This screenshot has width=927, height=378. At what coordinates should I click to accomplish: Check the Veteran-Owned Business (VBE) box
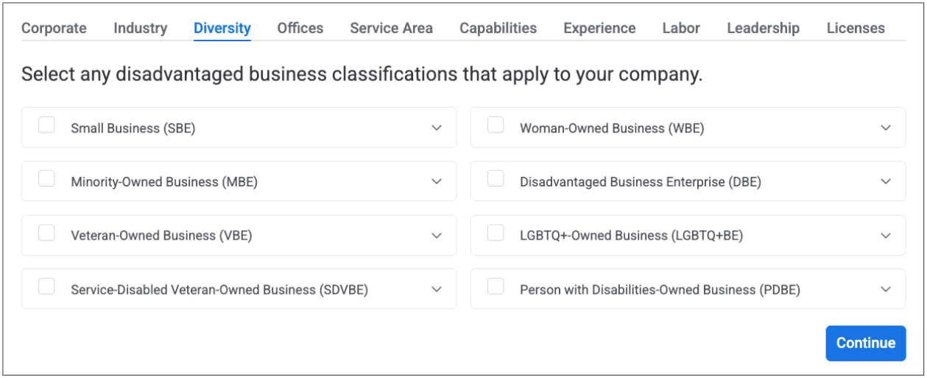point(46,233)
